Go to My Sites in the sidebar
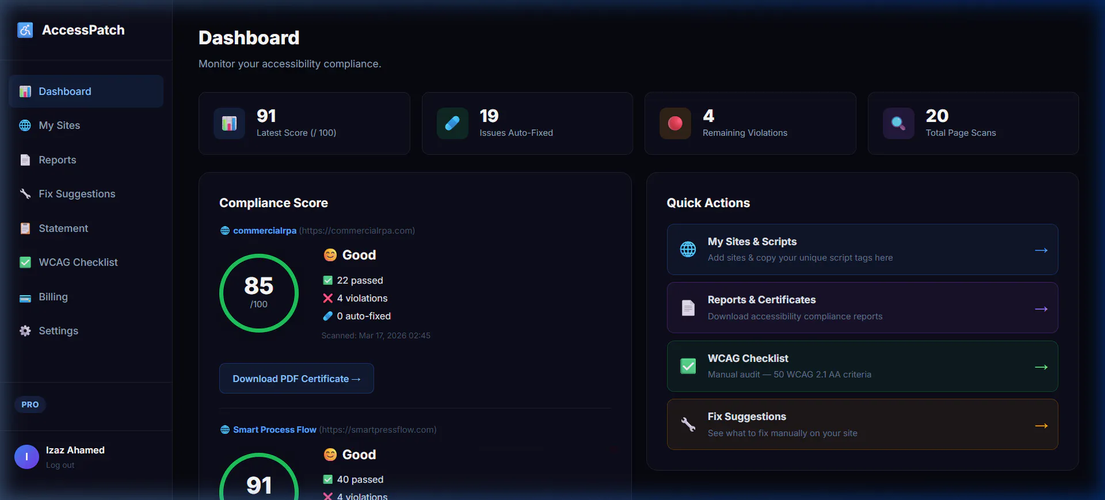The width and height of the screenshot is (1105, 500). point(86,125)
